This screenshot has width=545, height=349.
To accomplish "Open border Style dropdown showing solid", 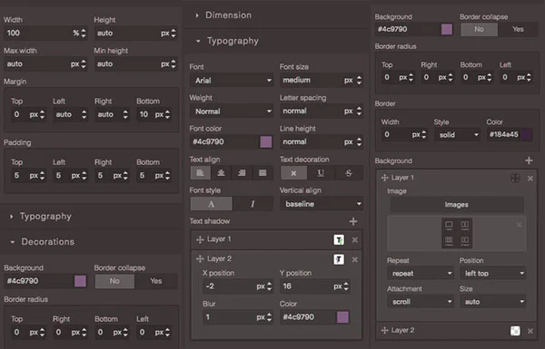I will tap(458, 134).
